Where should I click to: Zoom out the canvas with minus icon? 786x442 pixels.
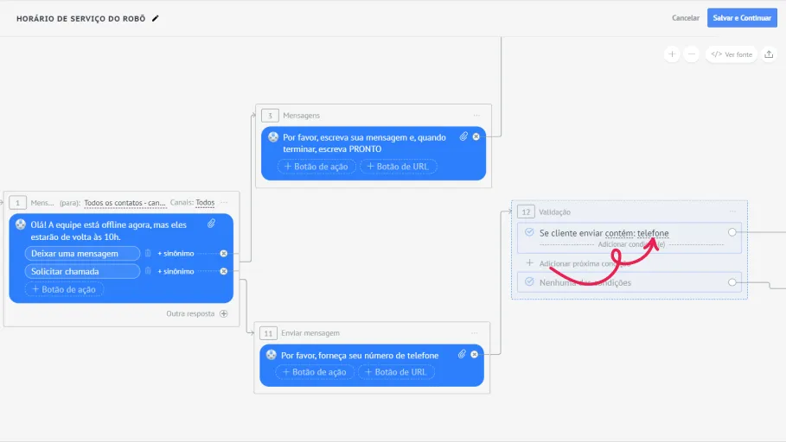click(x=691, y=54)
